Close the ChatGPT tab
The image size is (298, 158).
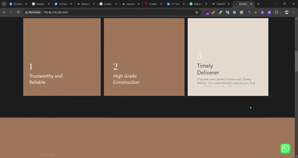pos(229,4)
